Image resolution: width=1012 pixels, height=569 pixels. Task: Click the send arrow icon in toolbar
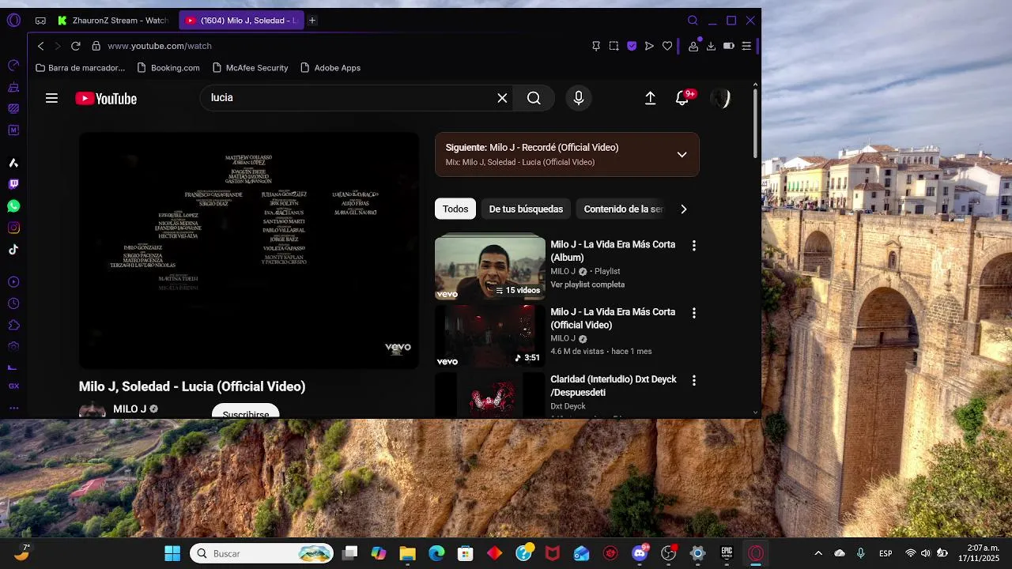pyautogui.click(x=649, y=46)
